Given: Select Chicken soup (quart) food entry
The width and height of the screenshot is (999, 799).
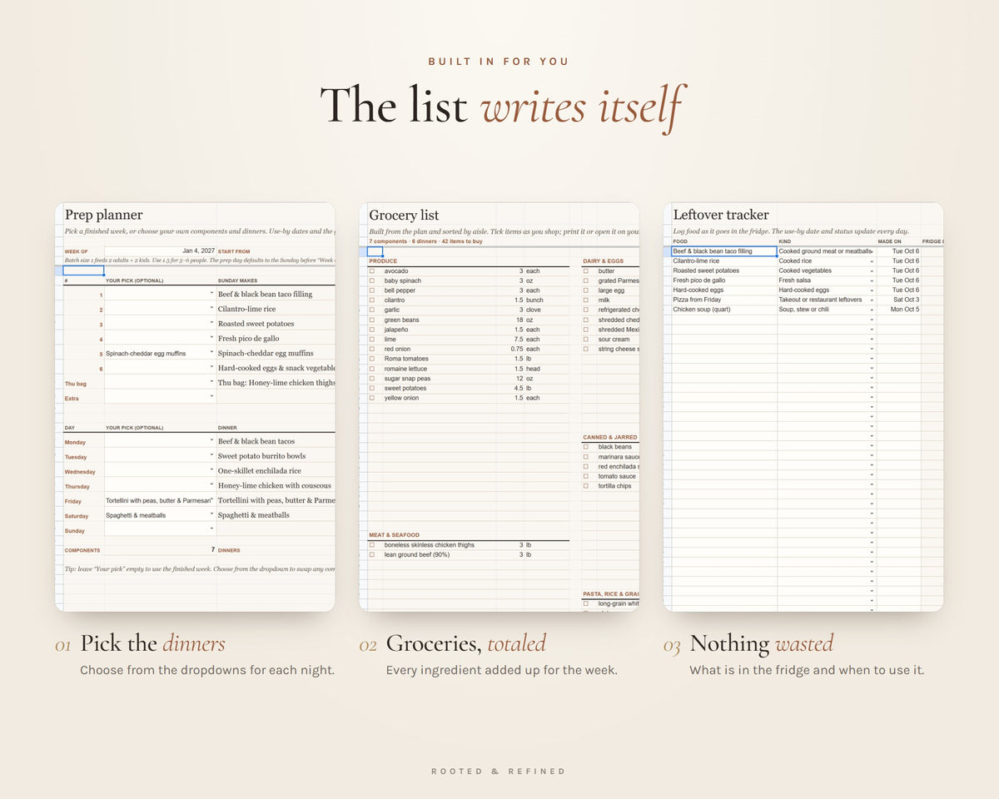Looking at the screenshot, I should click(x=702, y=310).
